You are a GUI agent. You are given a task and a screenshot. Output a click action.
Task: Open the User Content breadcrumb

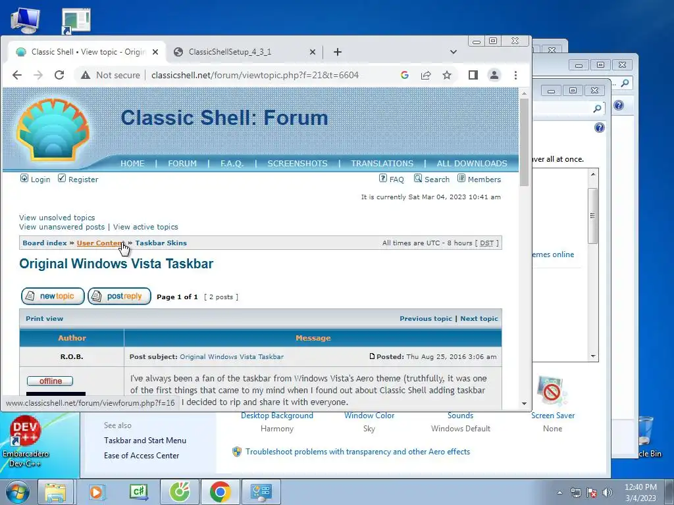100,243
